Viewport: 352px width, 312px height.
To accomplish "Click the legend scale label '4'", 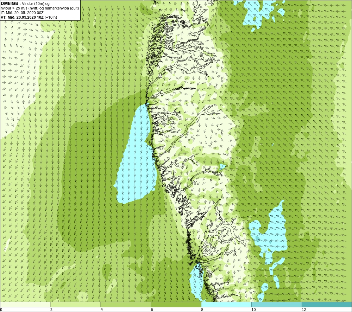I will click(102, 310).
